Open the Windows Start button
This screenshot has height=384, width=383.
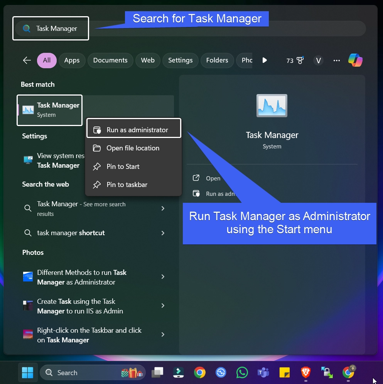(27, 373)
